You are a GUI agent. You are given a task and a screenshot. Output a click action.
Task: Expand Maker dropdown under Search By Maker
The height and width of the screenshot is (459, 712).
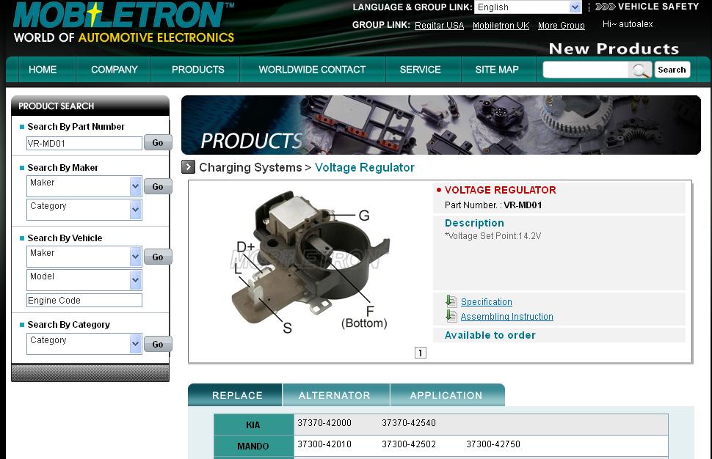click(x=84, y=186)
